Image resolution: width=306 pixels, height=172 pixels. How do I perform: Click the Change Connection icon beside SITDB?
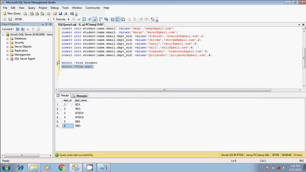point(10,19)
